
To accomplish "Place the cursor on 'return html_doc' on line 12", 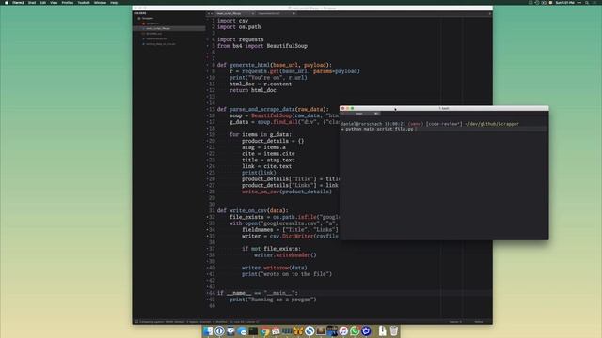I will [x=253, y=90].
